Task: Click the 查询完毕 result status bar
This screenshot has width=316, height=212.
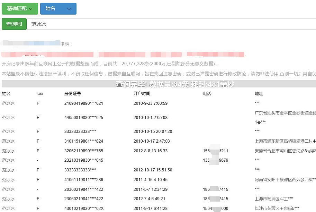Action: pos(159,84)
